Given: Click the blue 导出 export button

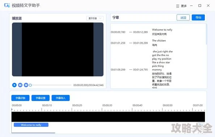Looking at the screenshot, I should click(x=198, y=17).
